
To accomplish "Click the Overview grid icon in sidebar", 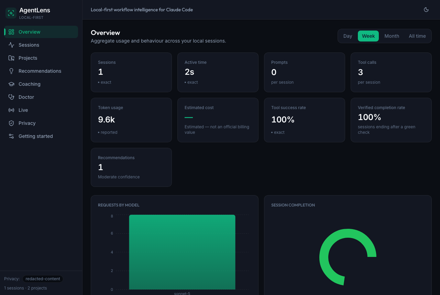I will 11,32.
